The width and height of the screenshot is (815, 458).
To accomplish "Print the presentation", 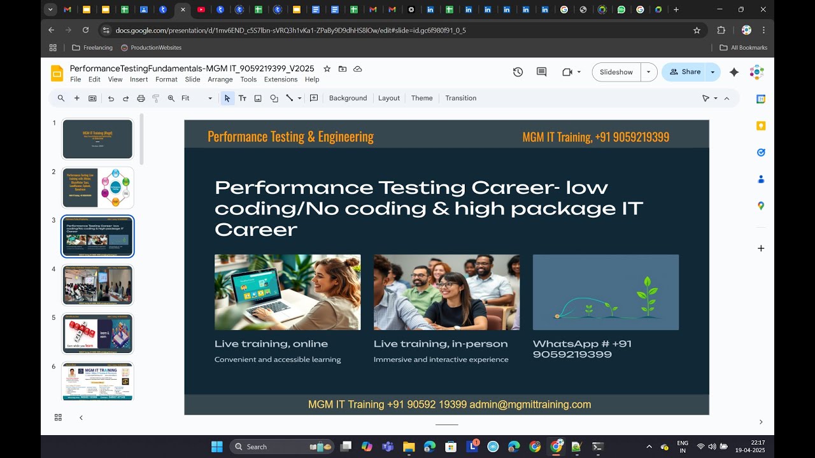I will 141,98.
